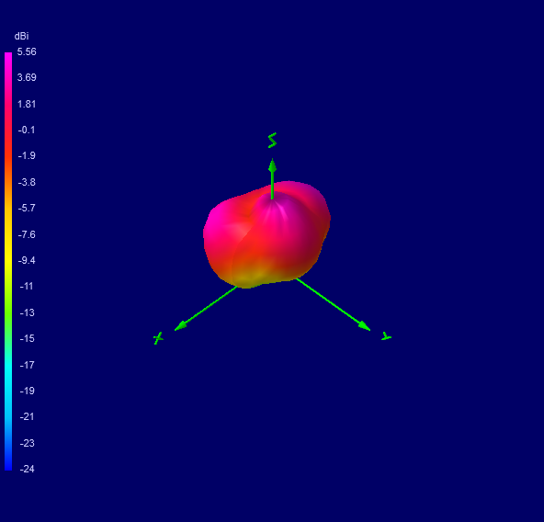The image size is (544, 522).
Task: Click the Z axis arrowhead
Action: point(272,166)
